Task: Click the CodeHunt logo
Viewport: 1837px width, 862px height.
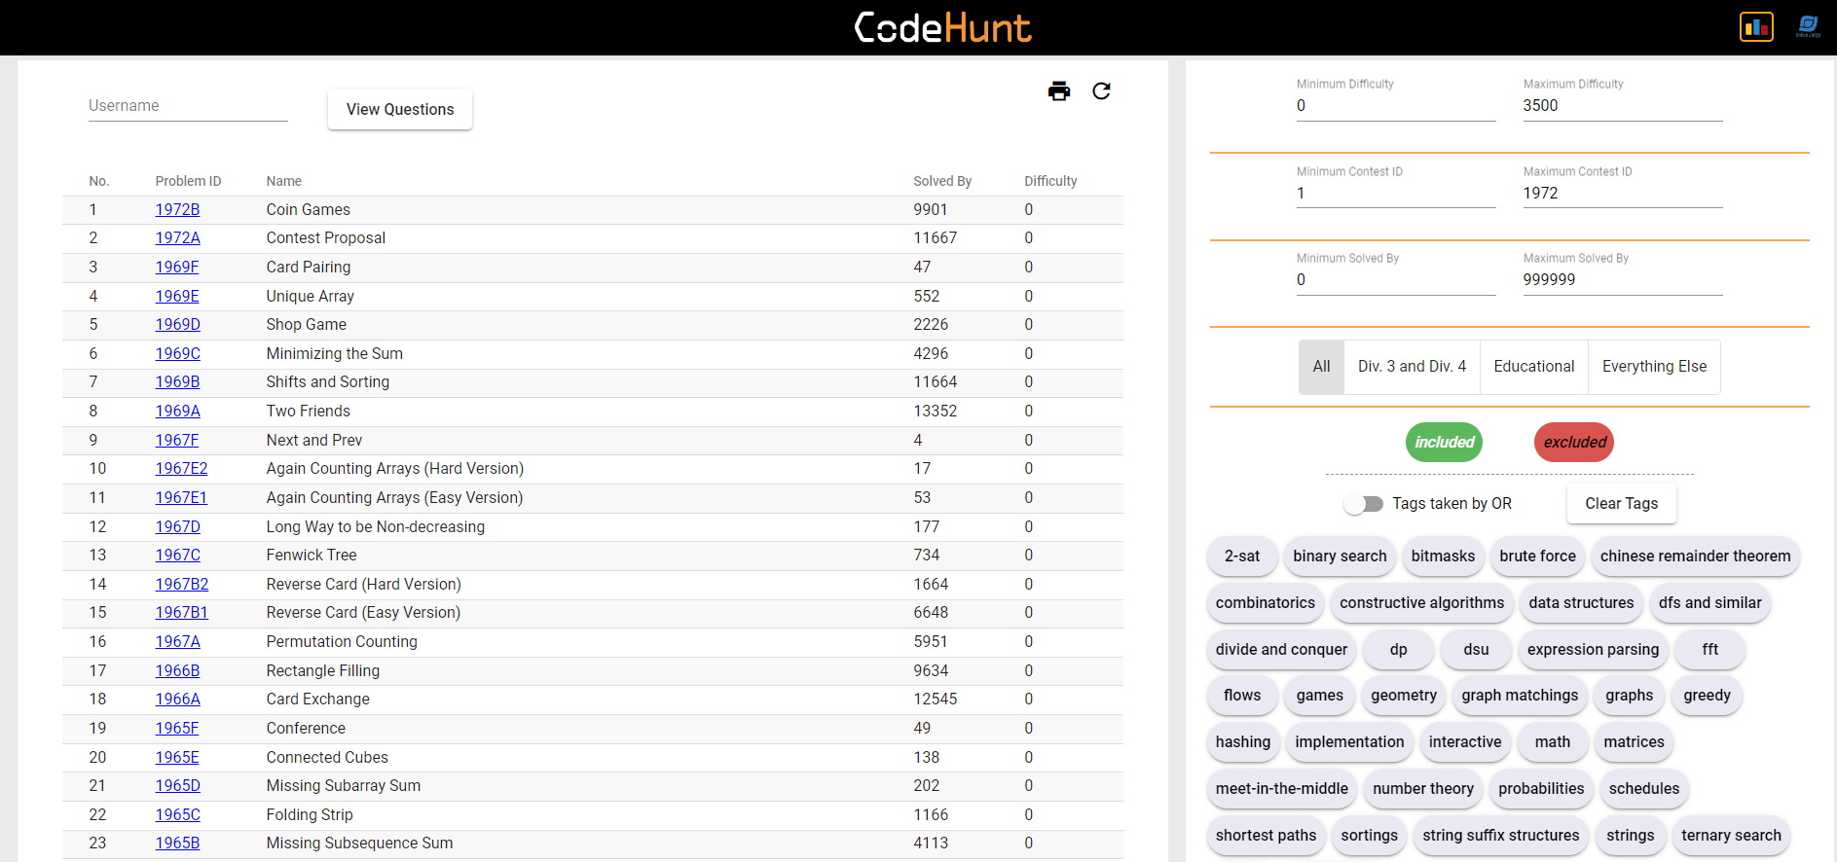Action: (x=942, y=27)
